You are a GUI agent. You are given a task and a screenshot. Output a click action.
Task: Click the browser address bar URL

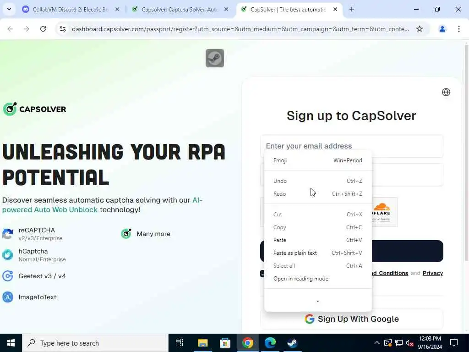pyautogui.click(x=240, y=29)
